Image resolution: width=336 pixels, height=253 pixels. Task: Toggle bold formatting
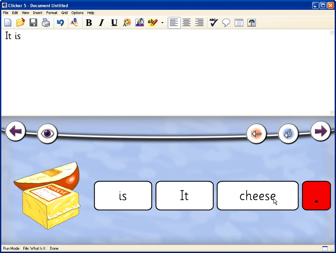click(x=89, y=23)
